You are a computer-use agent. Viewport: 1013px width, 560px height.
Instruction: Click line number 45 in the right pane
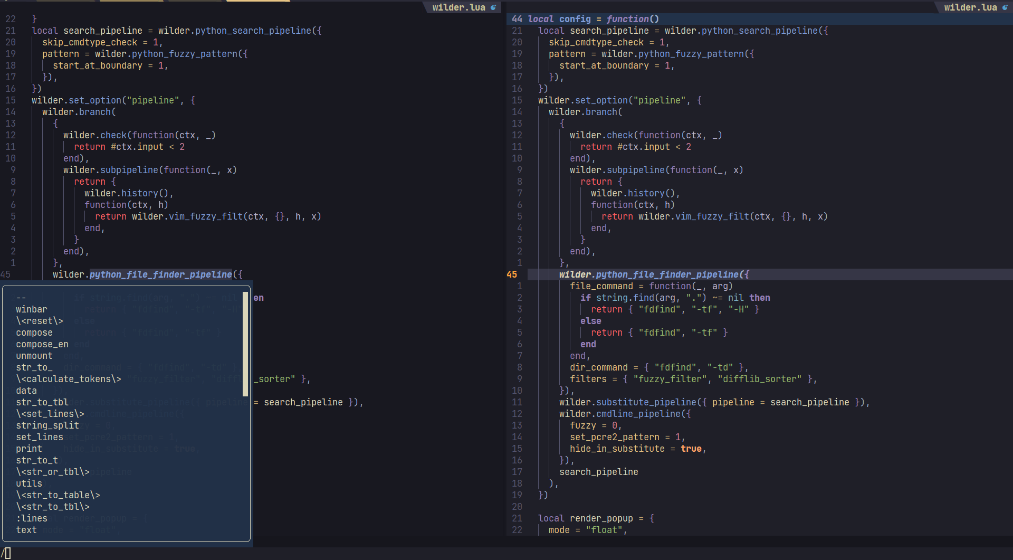point(512,274)
